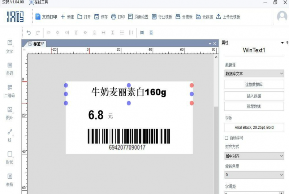Make objects same height icon
The image size is (289, 194).
(113, 32)
